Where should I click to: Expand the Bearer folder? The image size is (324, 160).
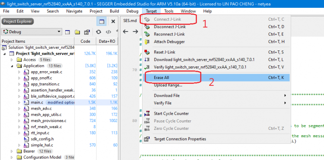(12, 151)
